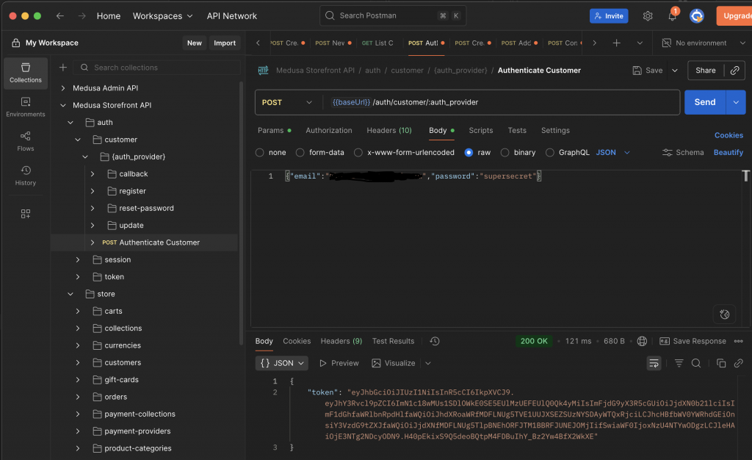The image size is (752, 460).
Task: Open the Flows sidebar panel
Action: [26, 142]
